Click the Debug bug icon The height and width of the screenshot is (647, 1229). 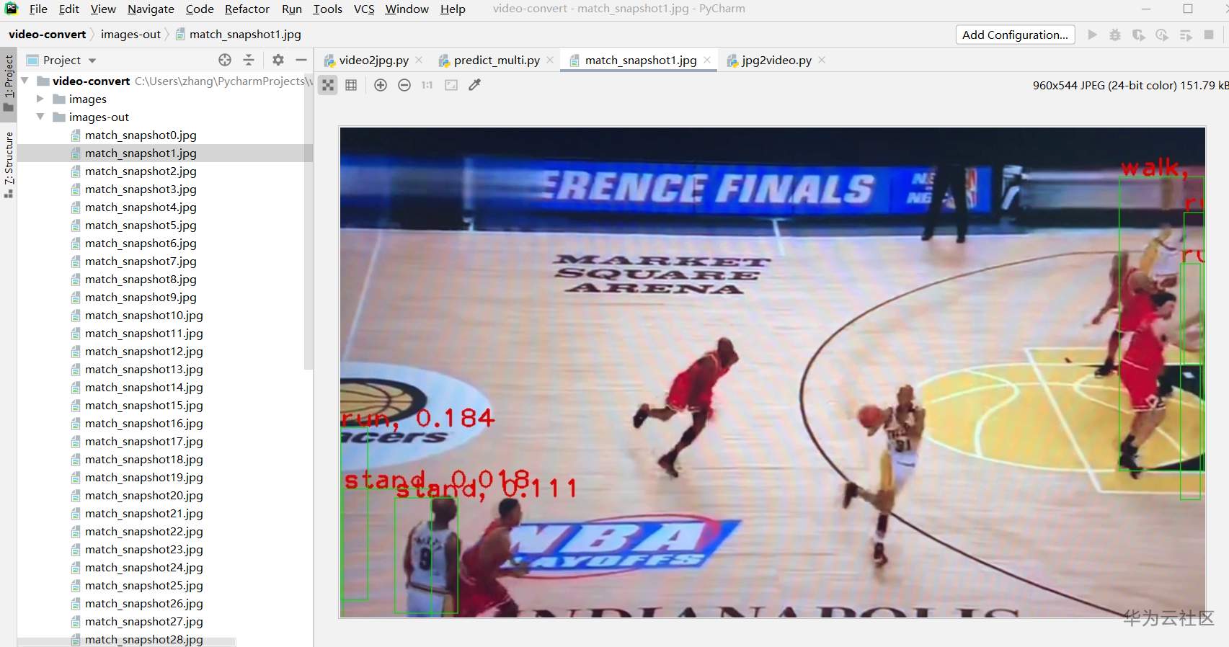click(x=1115, y=35)
